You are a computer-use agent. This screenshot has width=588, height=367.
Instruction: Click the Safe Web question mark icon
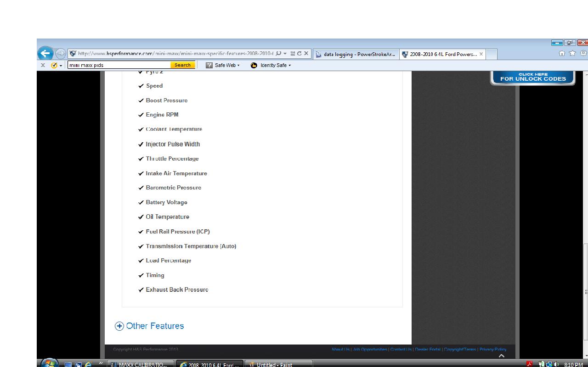tap(209, 65)
